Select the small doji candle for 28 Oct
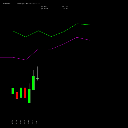128x128 pixels. 37,78
